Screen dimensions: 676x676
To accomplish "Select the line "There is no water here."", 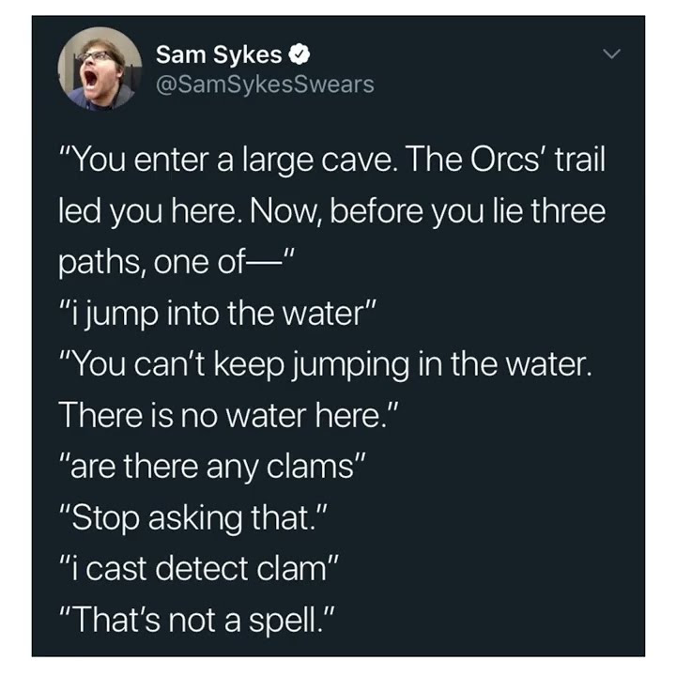I will pos(227,416).
